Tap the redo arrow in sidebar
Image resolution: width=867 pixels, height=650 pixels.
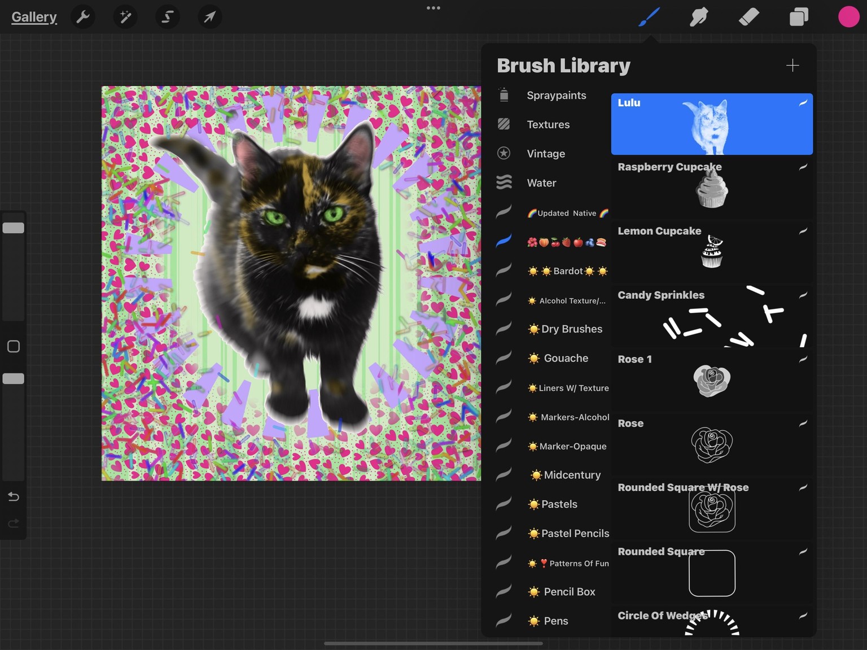tap(14, 524)
